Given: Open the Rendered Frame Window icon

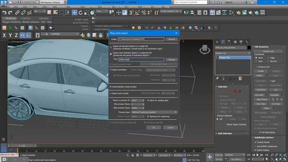Looking at the screenshot, I should [244, 13].
